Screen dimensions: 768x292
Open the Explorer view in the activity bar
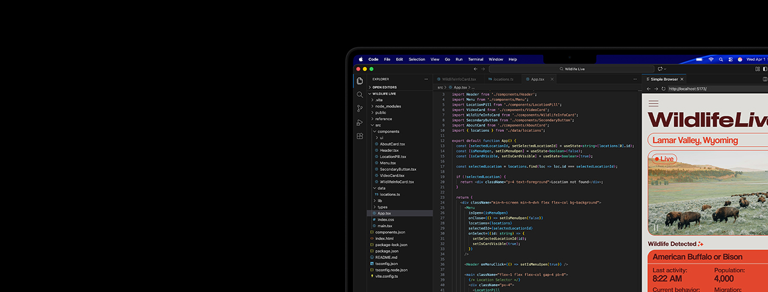point(360,81)
